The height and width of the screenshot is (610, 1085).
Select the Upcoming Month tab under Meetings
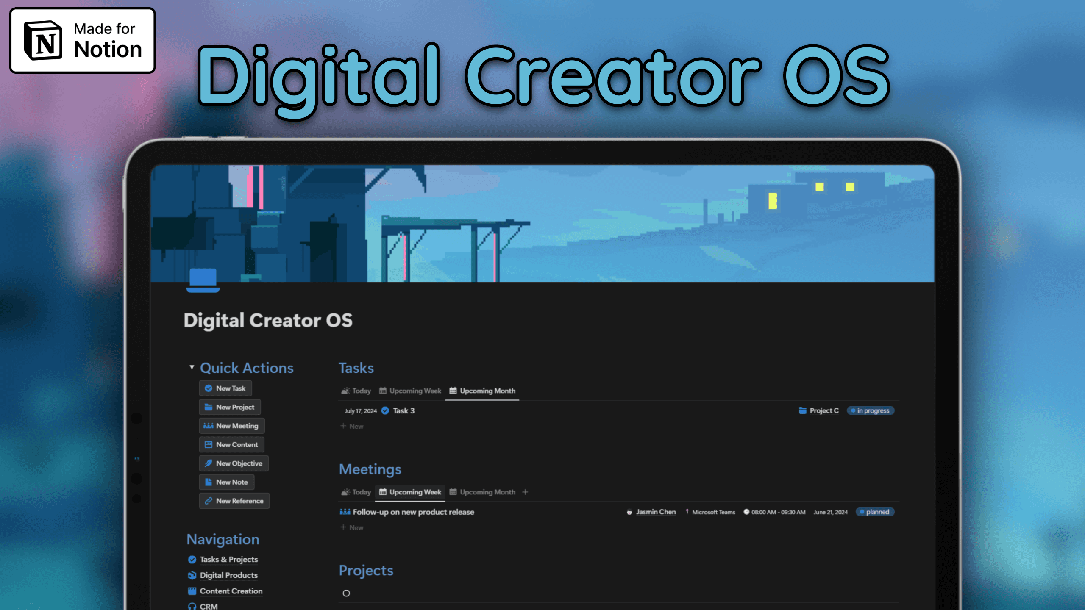click(482, 492)
